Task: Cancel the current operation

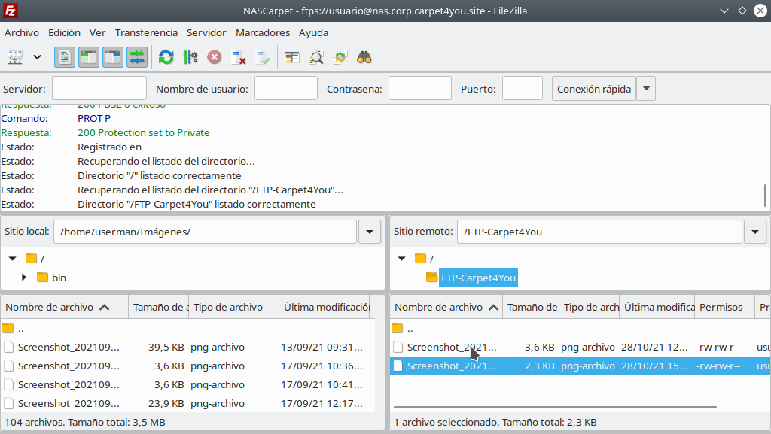Action: click(x=215, y=57)
